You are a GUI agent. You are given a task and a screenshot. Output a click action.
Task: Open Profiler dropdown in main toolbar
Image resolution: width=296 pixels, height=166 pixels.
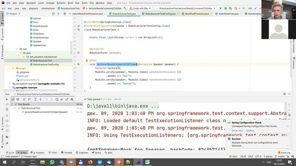(237, 8)
